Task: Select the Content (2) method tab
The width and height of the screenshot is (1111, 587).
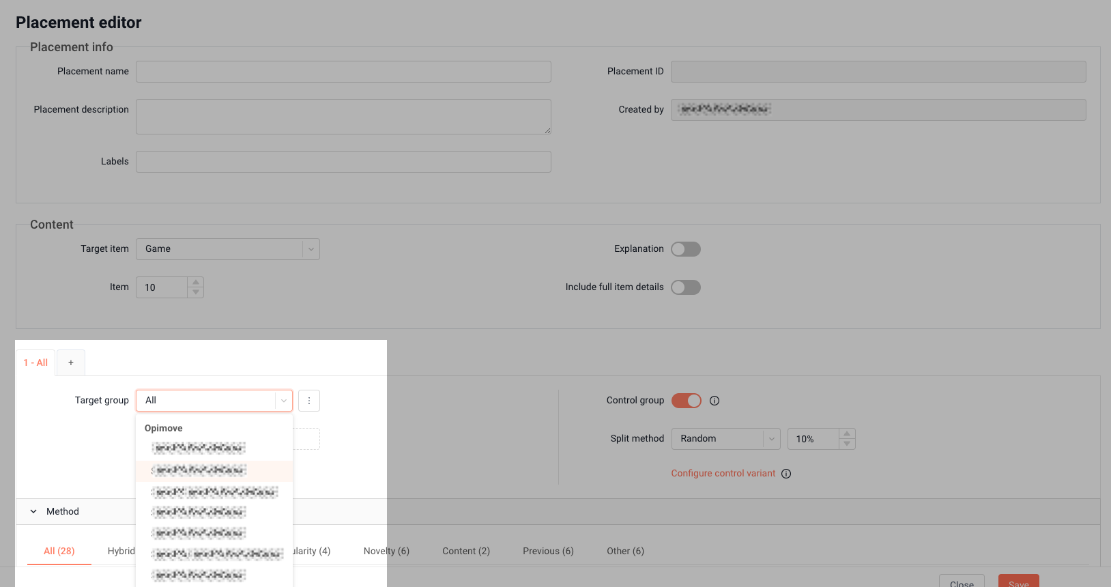Action: [x=466, y=551]
